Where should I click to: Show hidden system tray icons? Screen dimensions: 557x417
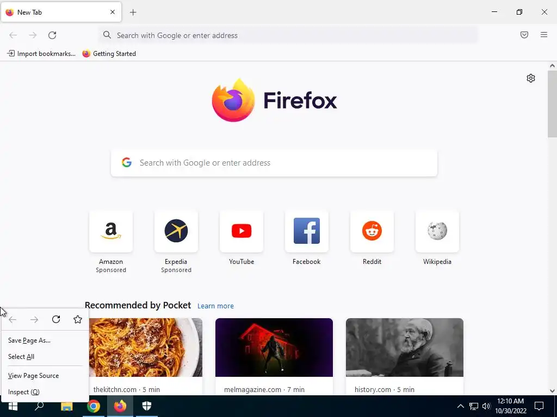pyautogui.click(x=460, y=406)
